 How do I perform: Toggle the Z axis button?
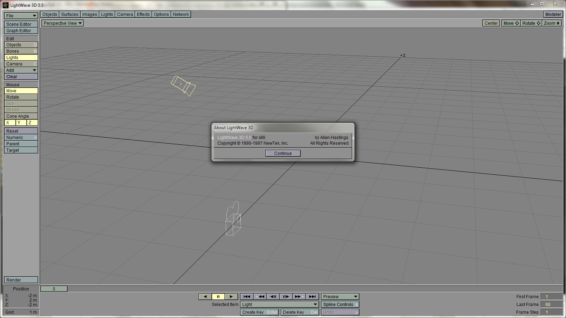(32, 123)
